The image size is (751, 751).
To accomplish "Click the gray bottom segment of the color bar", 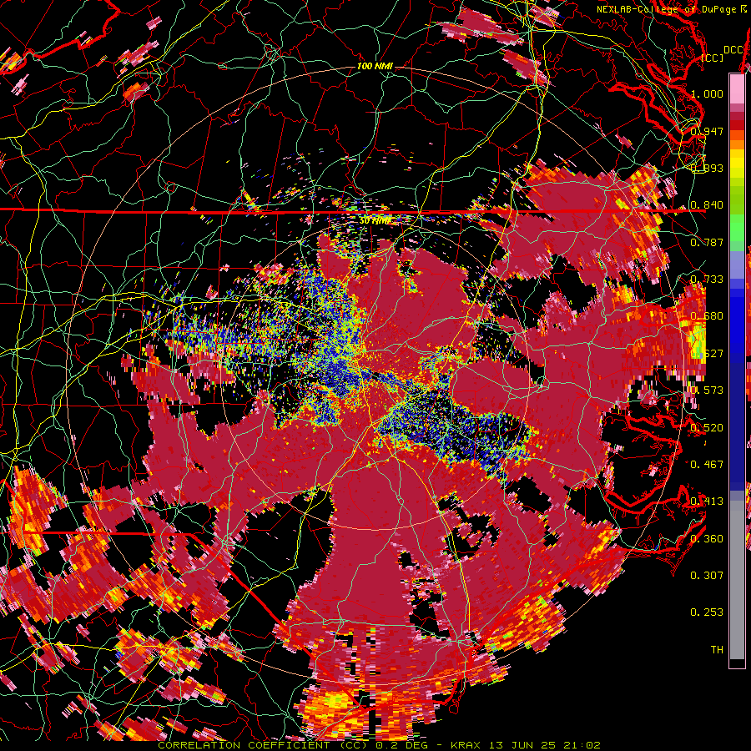I will pyautogui.click(x=737, y=580).
